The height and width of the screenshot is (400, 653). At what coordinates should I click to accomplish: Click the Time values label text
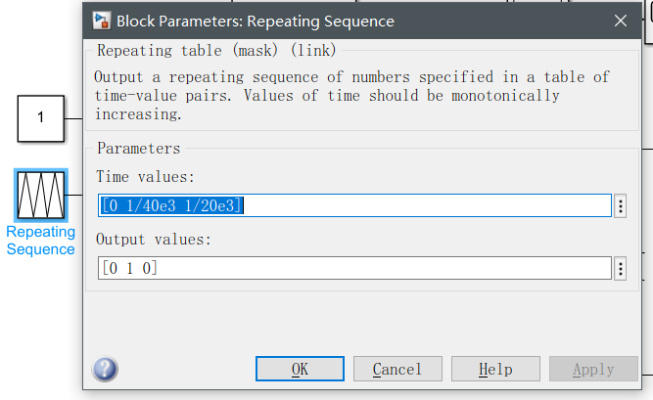[x=145, y=177]
